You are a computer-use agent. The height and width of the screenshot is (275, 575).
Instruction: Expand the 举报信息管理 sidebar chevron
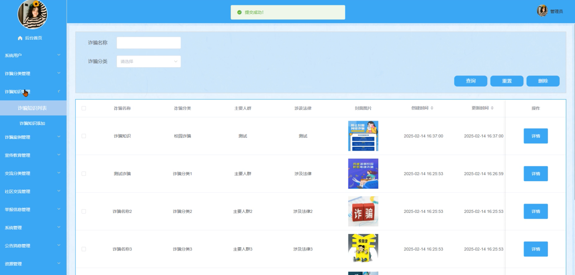(59, 209)
